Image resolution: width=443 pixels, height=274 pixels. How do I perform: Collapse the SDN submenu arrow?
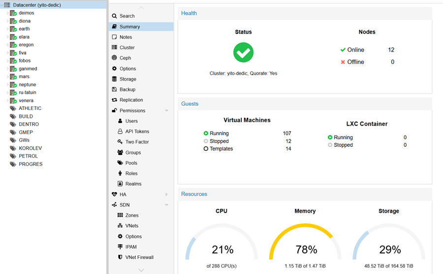pyautogui.click(x=166, y=205)
